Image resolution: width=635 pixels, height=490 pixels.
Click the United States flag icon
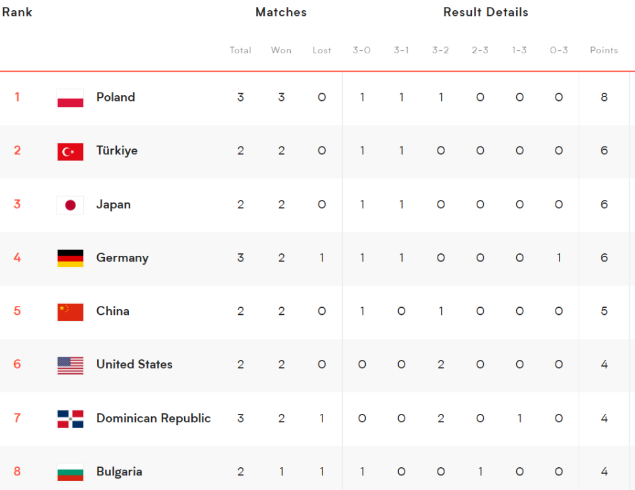click(70, 365)
